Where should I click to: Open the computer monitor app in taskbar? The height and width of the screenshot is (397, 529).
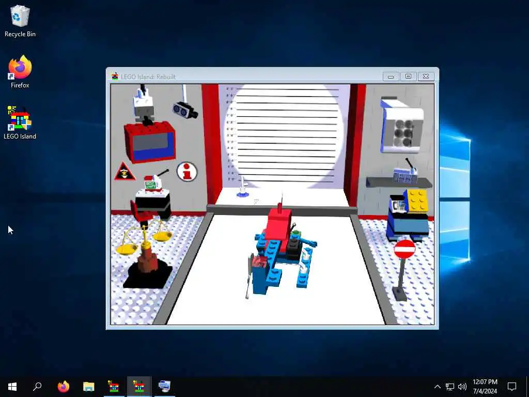164,387
